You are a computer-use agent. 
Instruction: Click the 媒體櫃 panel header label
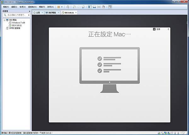5,11
